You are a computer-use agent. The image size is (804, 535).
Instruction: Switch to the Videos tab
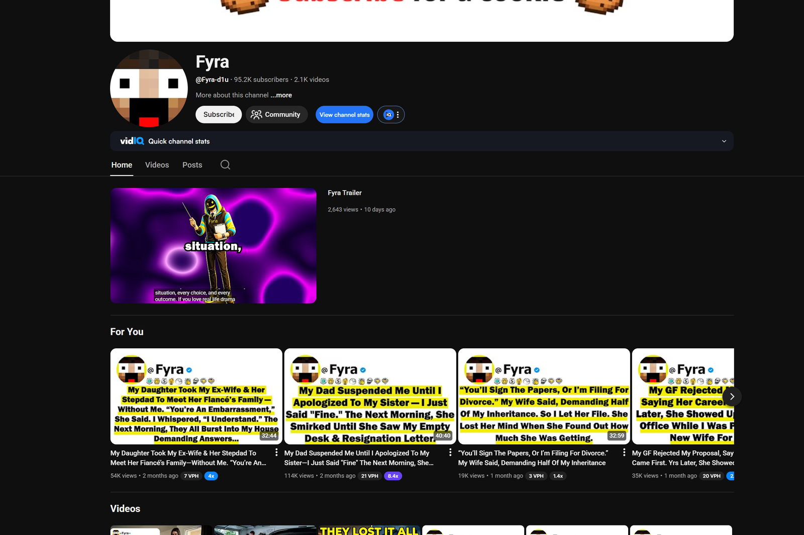tap(157, 165)
